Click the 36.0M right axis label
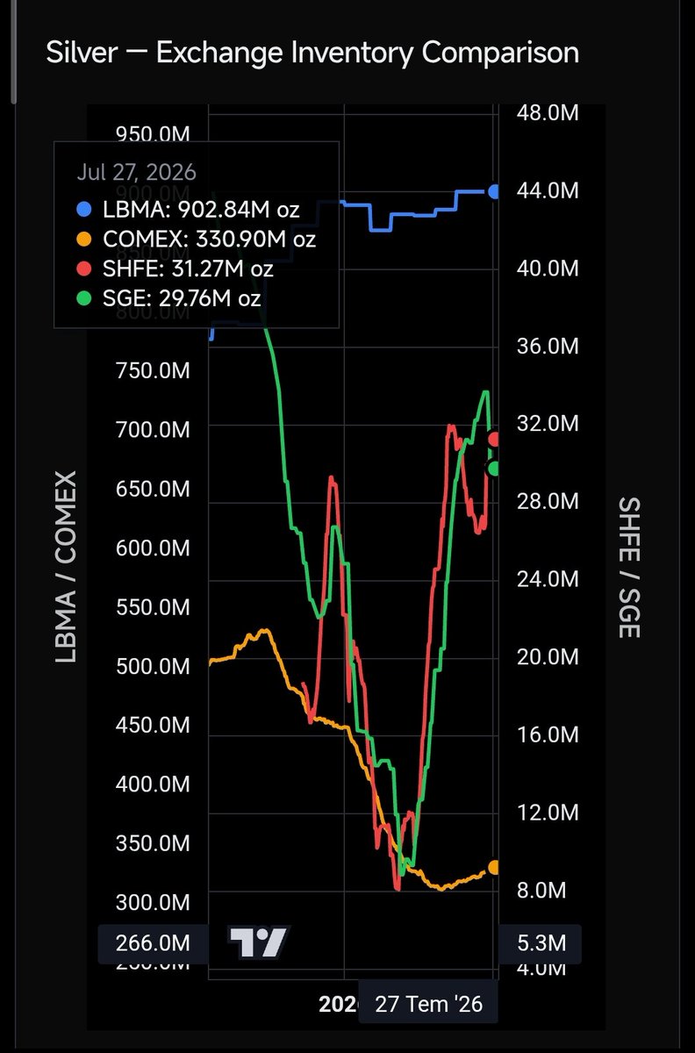The height and width of the screenshot is (1053, 695). (x=546, y=346)
